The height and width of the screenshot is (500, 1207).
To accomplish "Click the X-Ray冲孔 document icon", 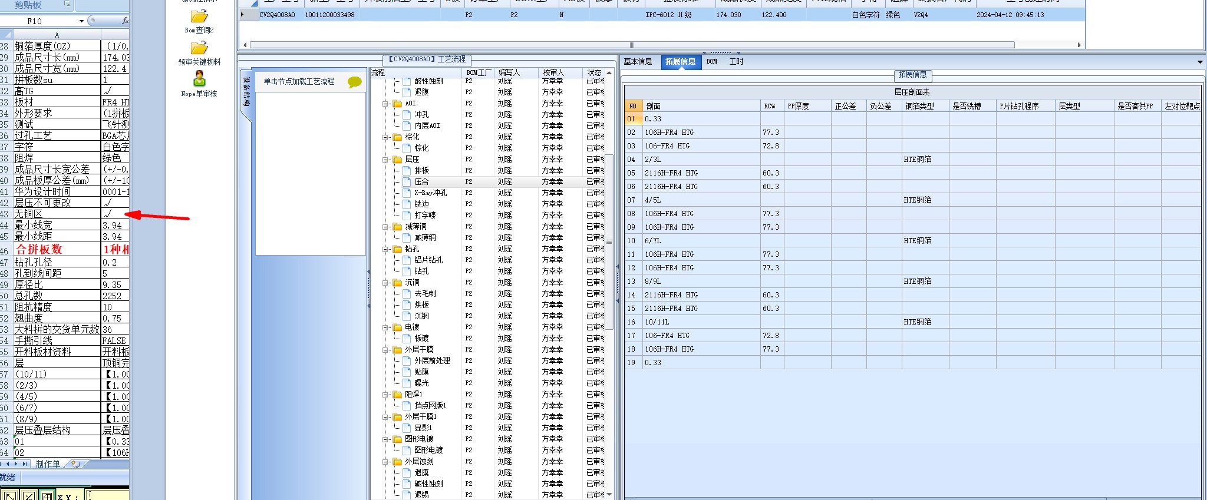I will 407,193.
